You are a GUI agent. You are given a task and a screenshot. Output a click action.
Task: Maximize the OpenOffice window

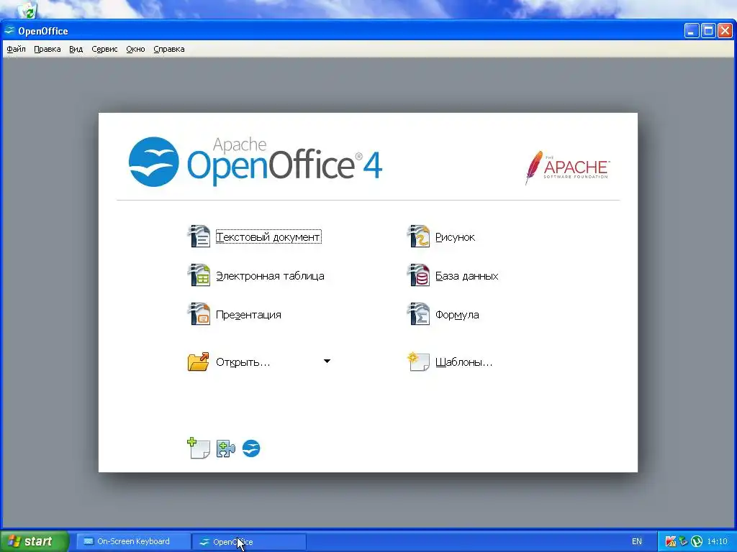click(x=708, y=31)
